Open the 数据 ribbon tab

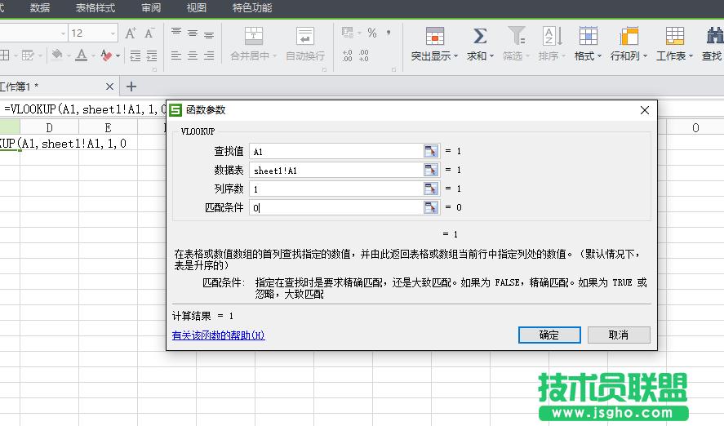tap(39, 8)
